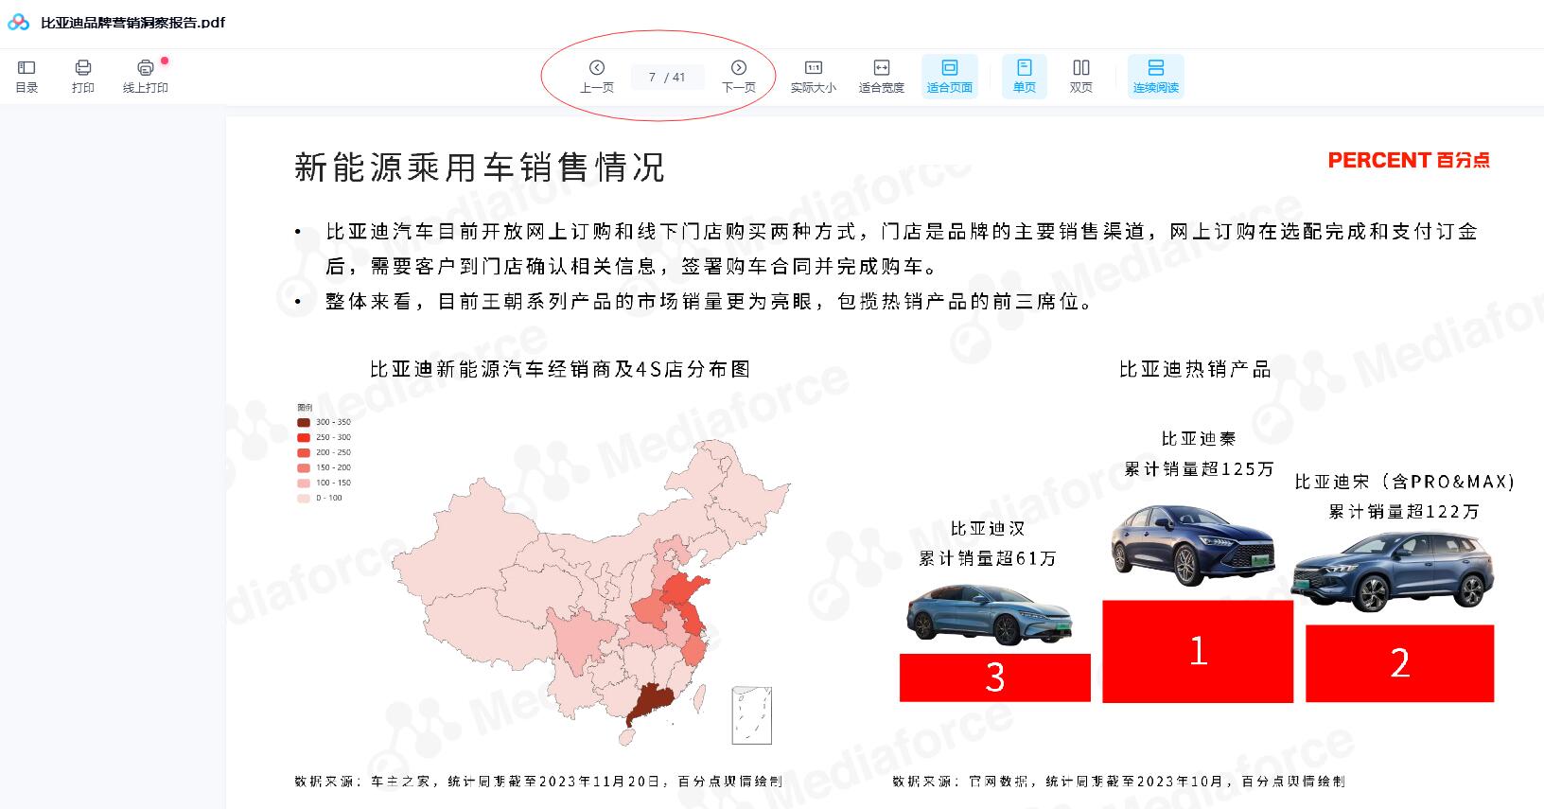Click 累计销量超122万 text
The height and width of the screenshot is (809, 1544).
[1405, 512]
